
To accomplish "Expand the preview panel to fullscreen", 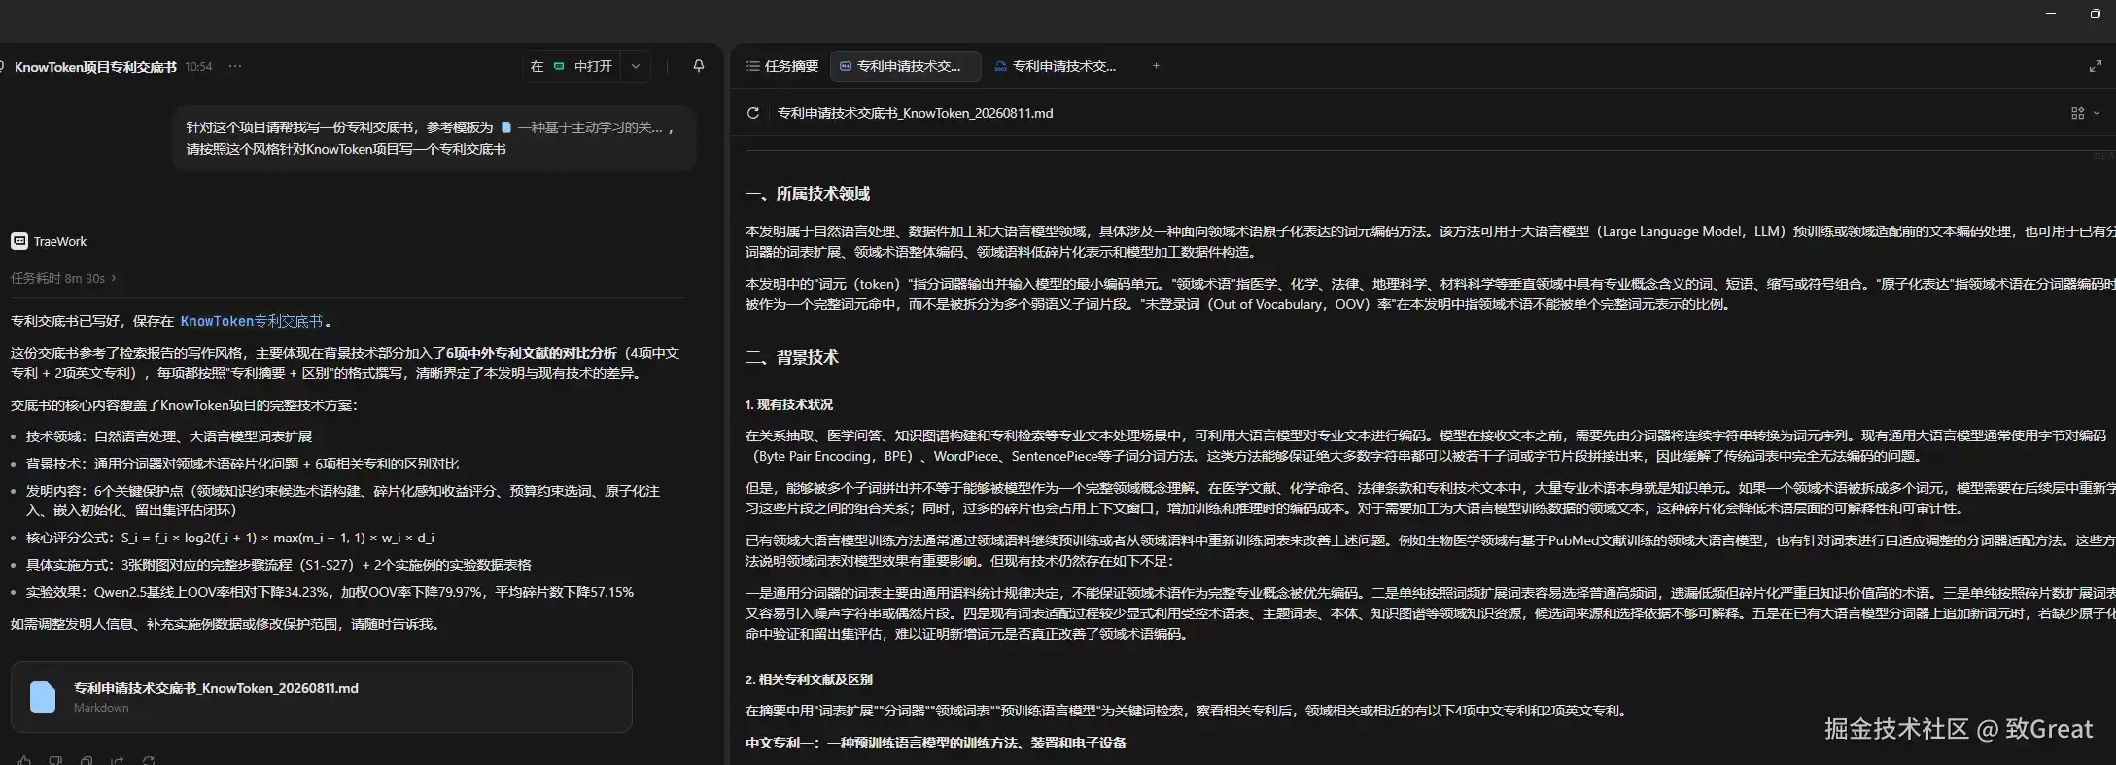I will pyautogui.click(x=2095, y=66).
